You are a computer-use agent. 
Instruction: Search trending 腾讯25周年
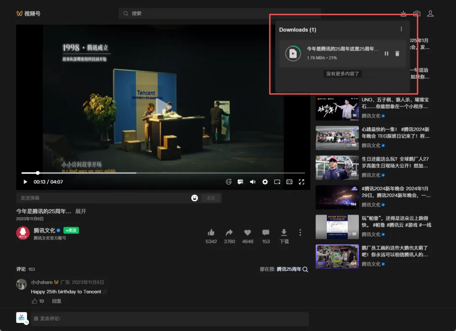(x=292, y=269)
